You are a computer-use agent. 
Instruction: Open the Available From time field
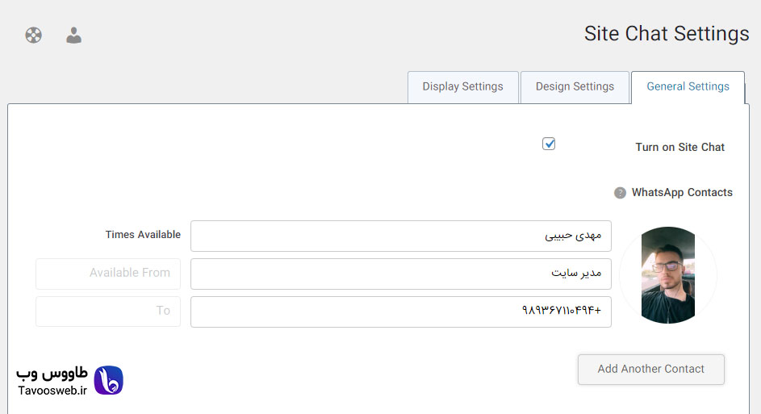(x=108, y=274)
